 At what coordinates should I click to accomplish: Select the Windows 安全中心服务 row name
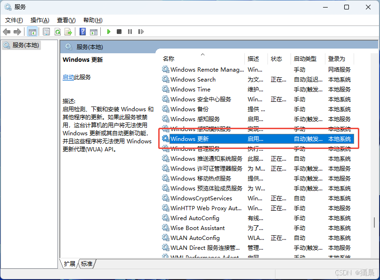point(201,99)
